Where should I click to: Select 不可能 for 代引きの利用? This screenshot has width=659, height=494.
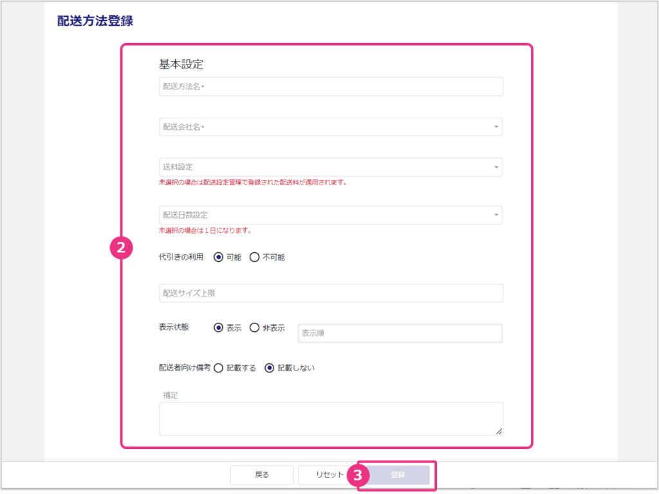[x=255, y=257]
